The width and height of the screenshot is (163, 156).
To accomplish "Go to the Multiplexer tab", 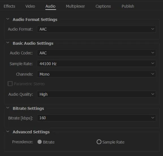I will pyautogui.click(x=75, y=6).
